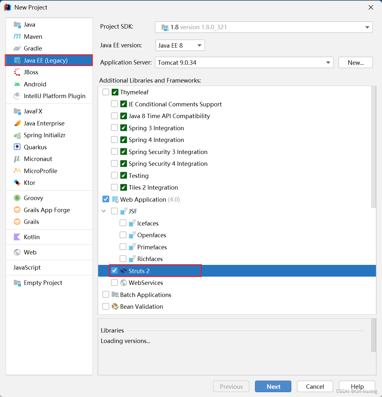Click the Spring Initializr icon
Screen dimensions: 382x397
tap(17, 135)
